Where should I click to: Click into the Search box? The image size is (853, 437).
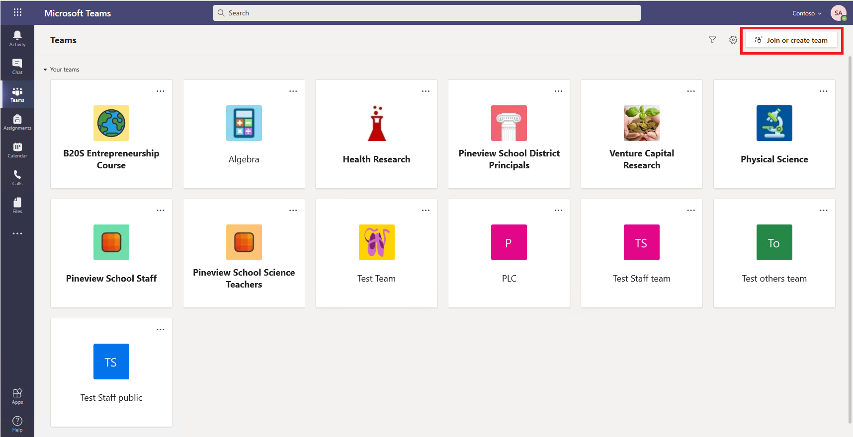tap(427, 13)
